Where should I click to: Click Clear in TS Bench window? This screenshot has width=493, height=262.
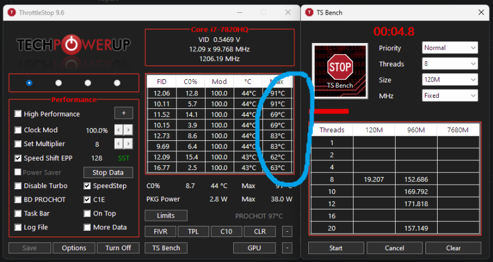tap(453, 248)
